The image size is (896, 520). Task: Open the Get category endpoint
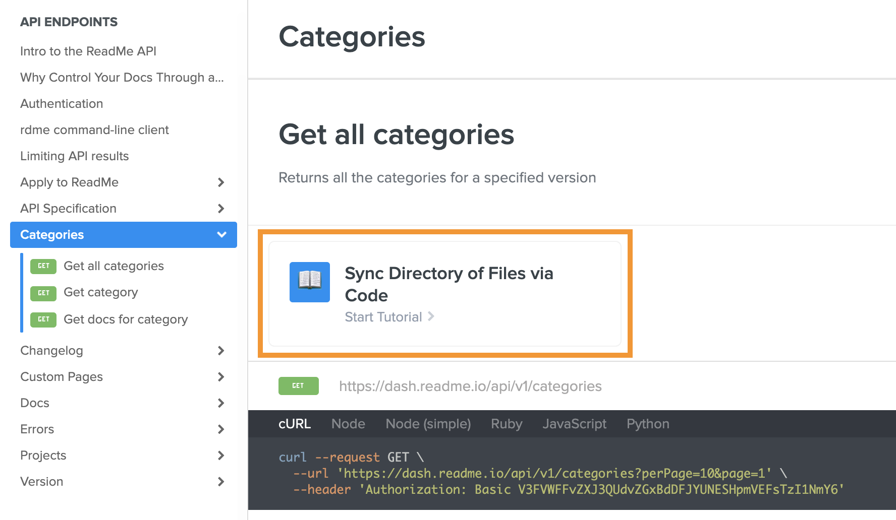point(101,292)
